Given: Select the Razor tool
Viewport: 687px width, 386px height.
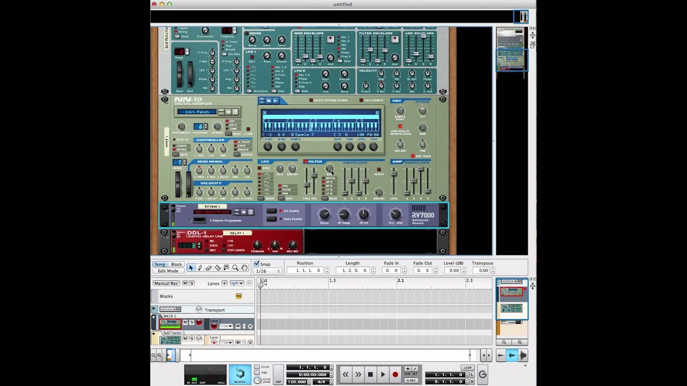Looking at the screenshot, I should click(217, 268).
